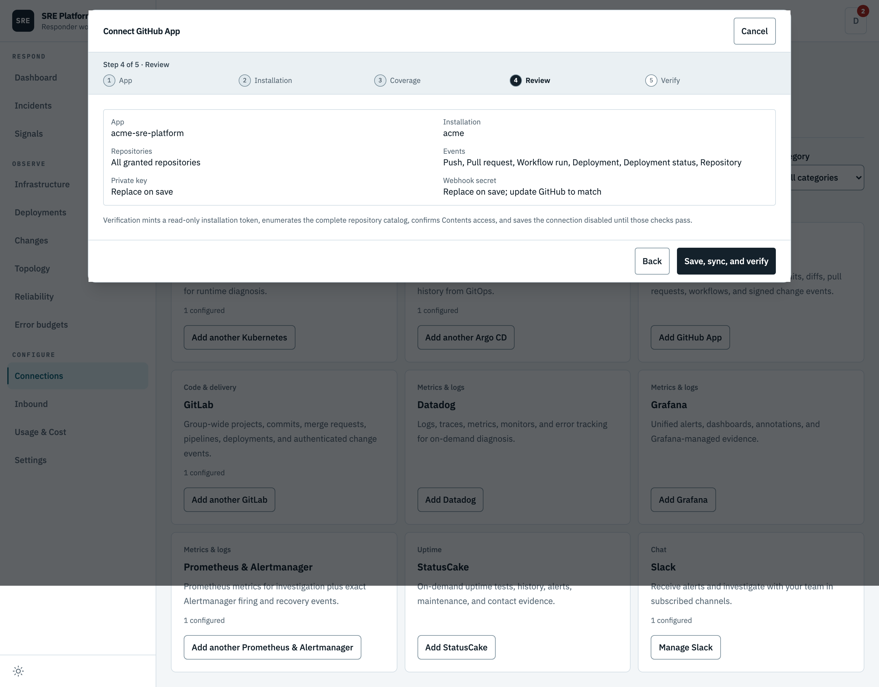879x687 pixels.
Task: Click the step 5 circle for Verify
Action: [x=651, y=81]
